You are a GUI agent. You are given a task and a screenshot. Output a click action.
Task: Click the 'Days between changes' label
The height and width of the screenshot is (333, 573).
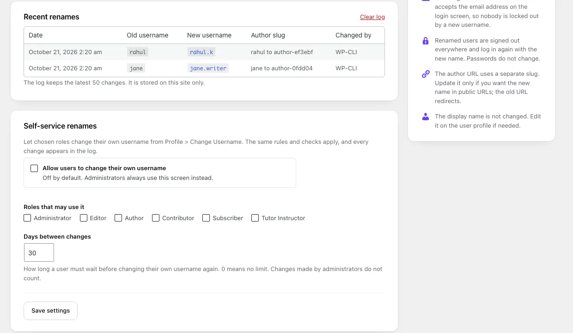(x=57, y=237)
